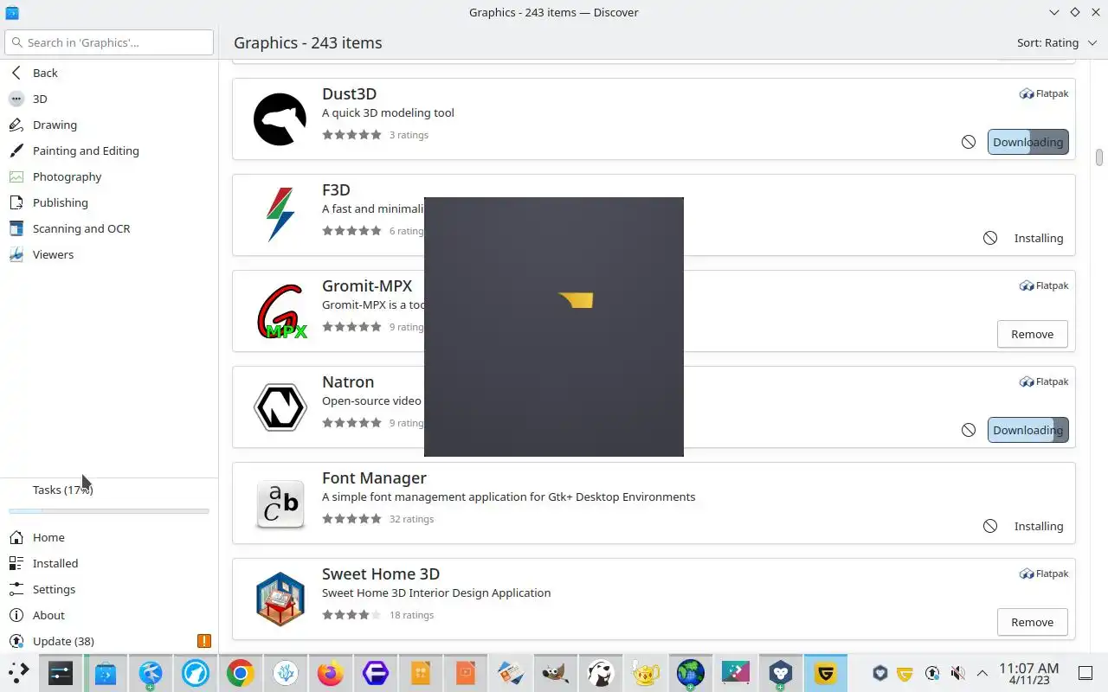
Task: Click Dust3D's 3 ratings text
Action: click(409, 135)
